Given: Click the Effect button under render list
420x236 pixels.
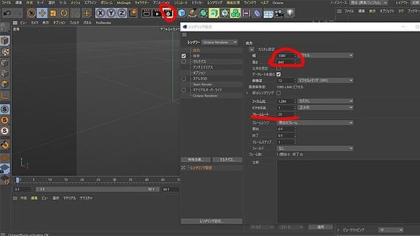Looking at the screenshot, I should [195, 159].
